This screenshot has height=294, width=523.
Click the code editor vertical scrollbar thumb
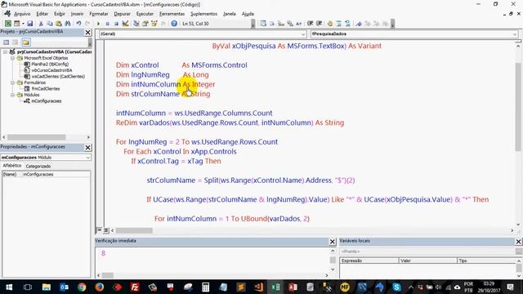coord(518,106)
